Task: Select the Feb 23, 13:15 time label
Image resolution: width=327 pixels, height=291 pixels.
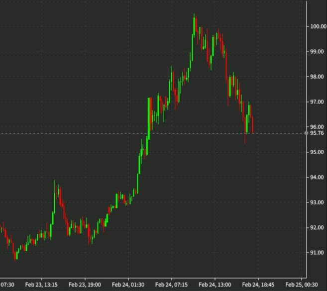Action: point(42,285)
